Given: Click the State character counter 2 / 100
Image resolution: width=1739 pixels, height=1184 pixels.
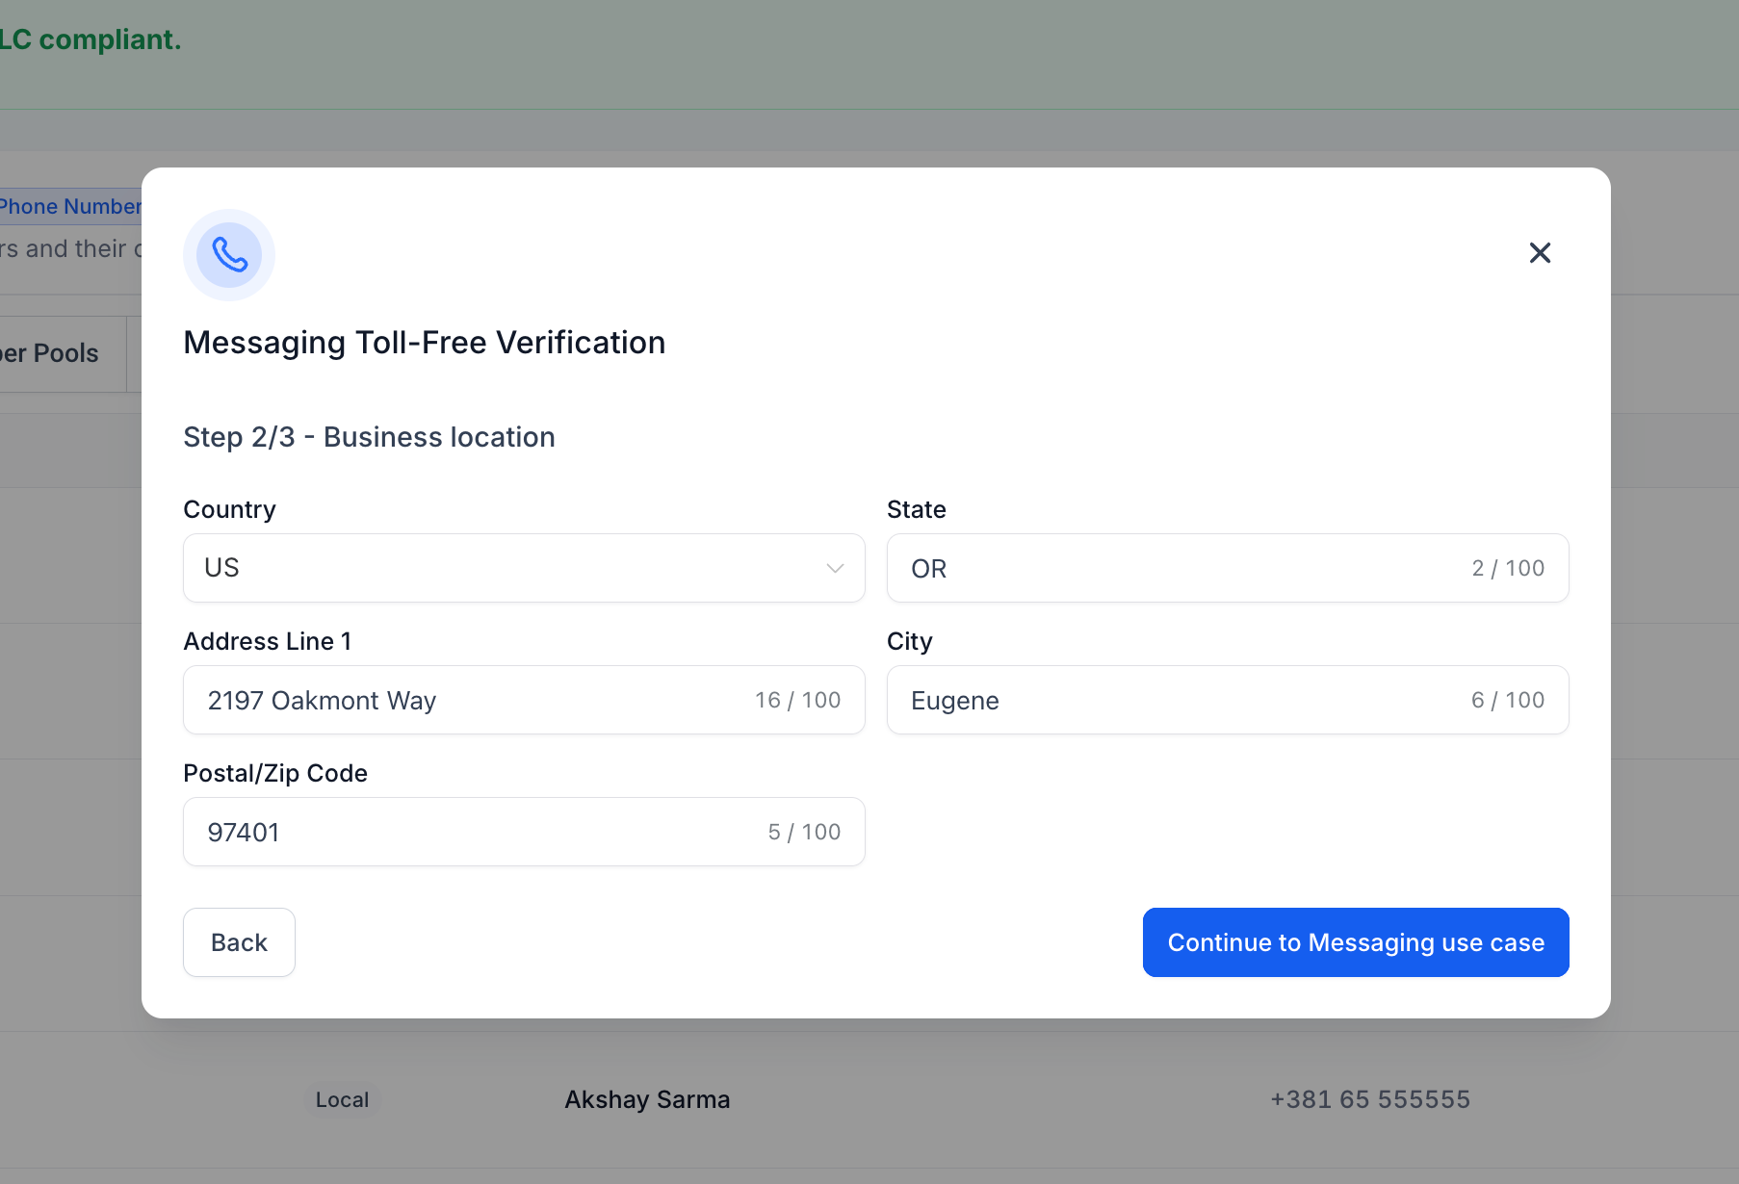Looking at the screenshot, I should [x=1508, y=568].
